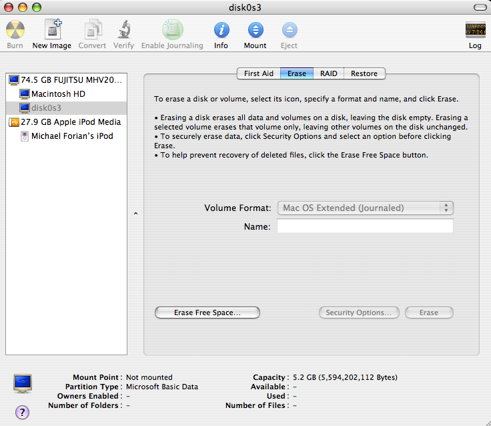Click the green zoom window button
This screenshot has height=426, width=491.
[37, 7]
